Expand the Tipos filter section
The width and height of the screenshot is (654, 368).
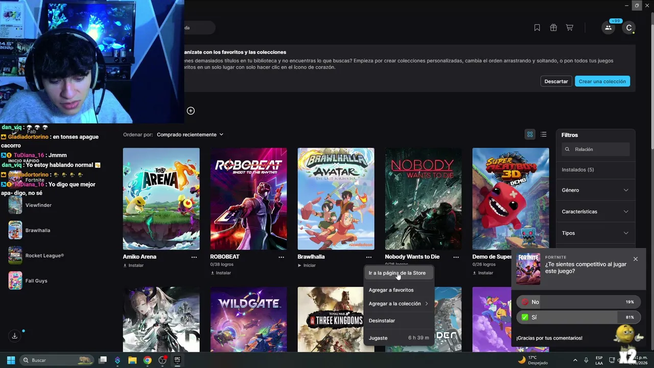(x=595, y=233)
